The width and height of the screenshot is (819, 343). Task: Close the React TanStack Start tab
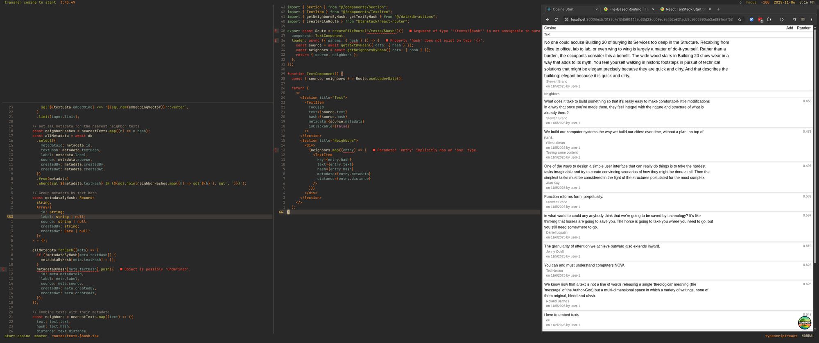point(710,9)
